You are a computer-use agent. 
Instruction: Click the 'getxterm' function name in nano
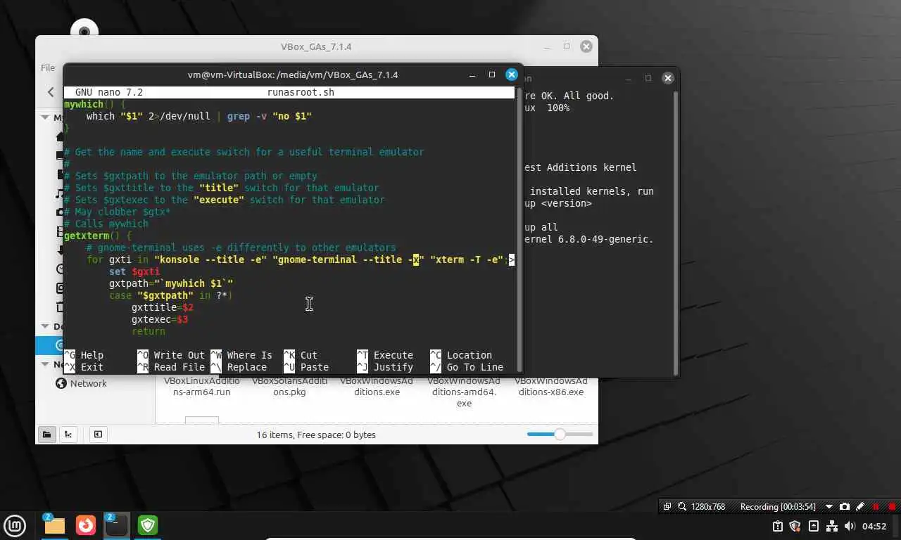pos(87,236)
